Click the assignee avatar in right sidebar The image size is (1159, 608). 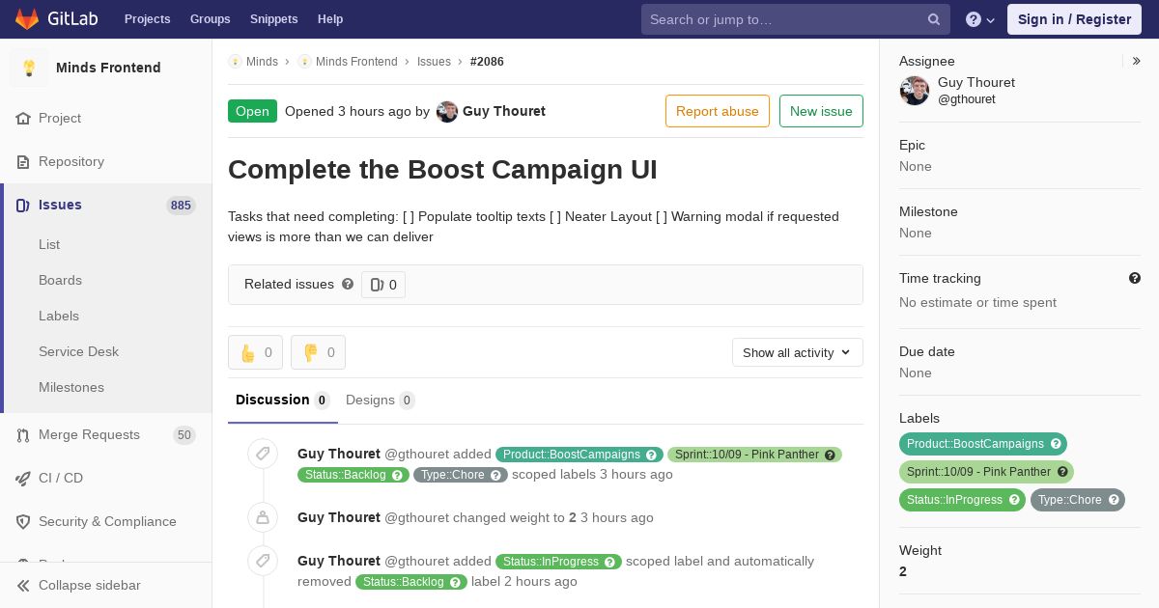tap(915, 91)
